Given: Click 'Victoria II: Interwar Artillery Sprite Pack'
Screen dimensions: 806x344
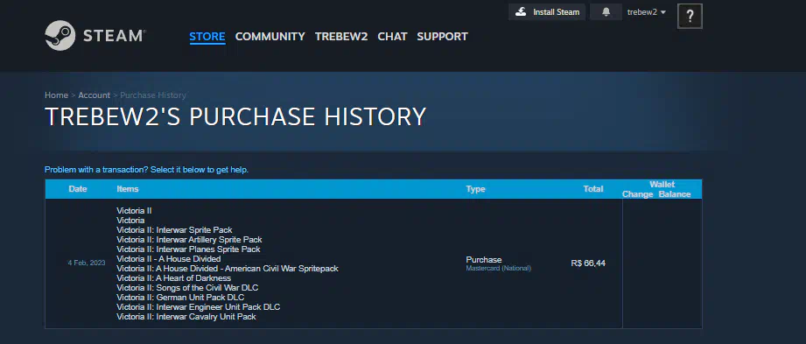Looking at the screenshot, I should (189, 240).
